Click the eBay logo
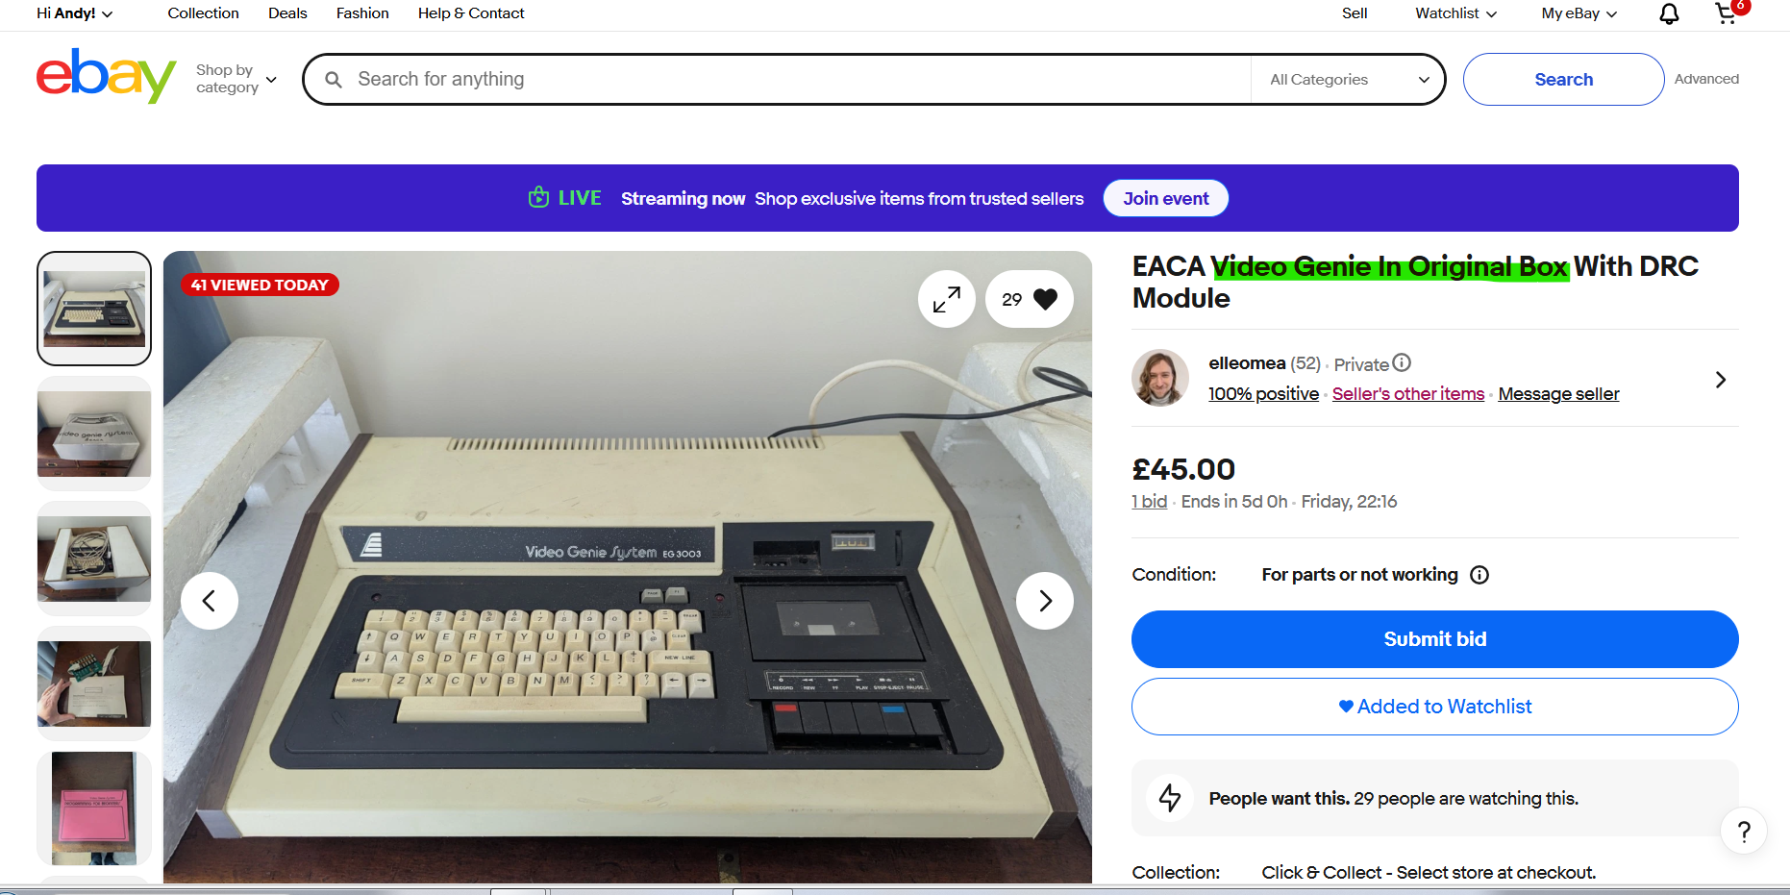1790x895 pixels. point(106,76)
